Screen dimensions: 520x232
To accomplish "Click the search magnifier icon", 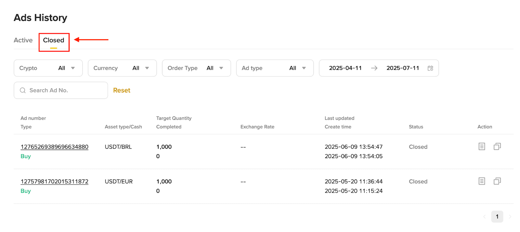I will click(23, 91).
